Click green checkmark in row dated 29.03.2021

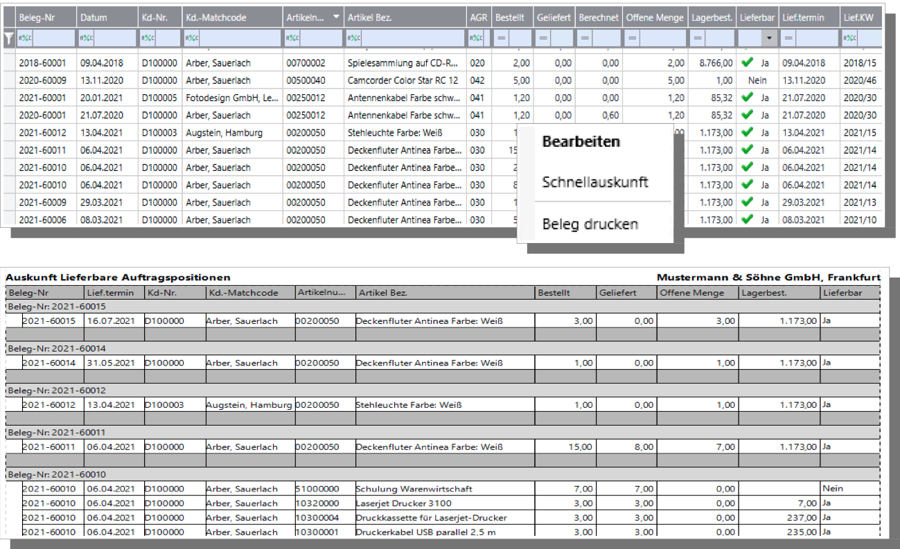747,202
